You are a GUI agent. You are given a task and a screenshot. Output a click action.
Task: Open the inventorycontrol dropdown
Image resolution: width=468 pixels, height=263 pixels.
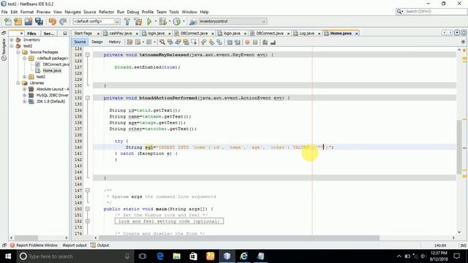point(233,21)
